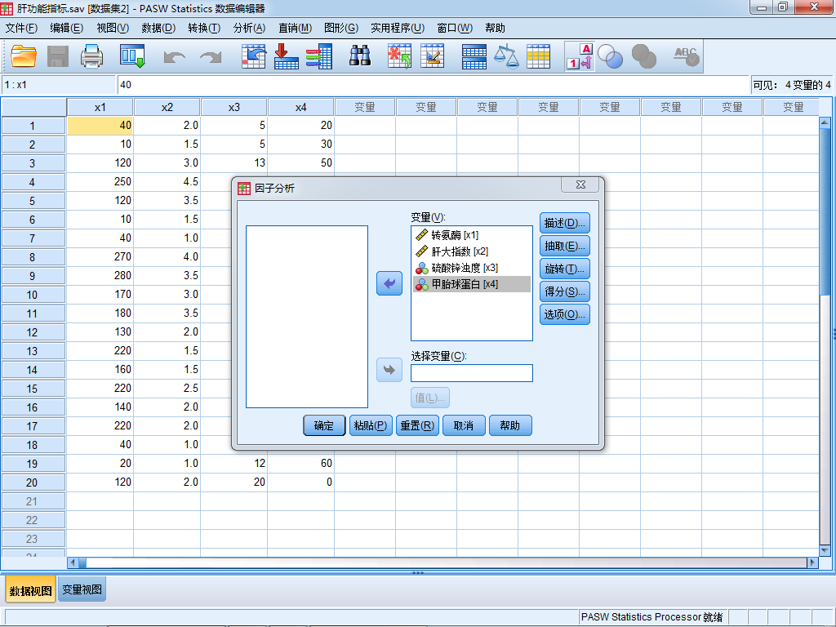This screenshot has height=627, width=836.
Task: Click the Spell check ABC icon
Action: [686, 56]
